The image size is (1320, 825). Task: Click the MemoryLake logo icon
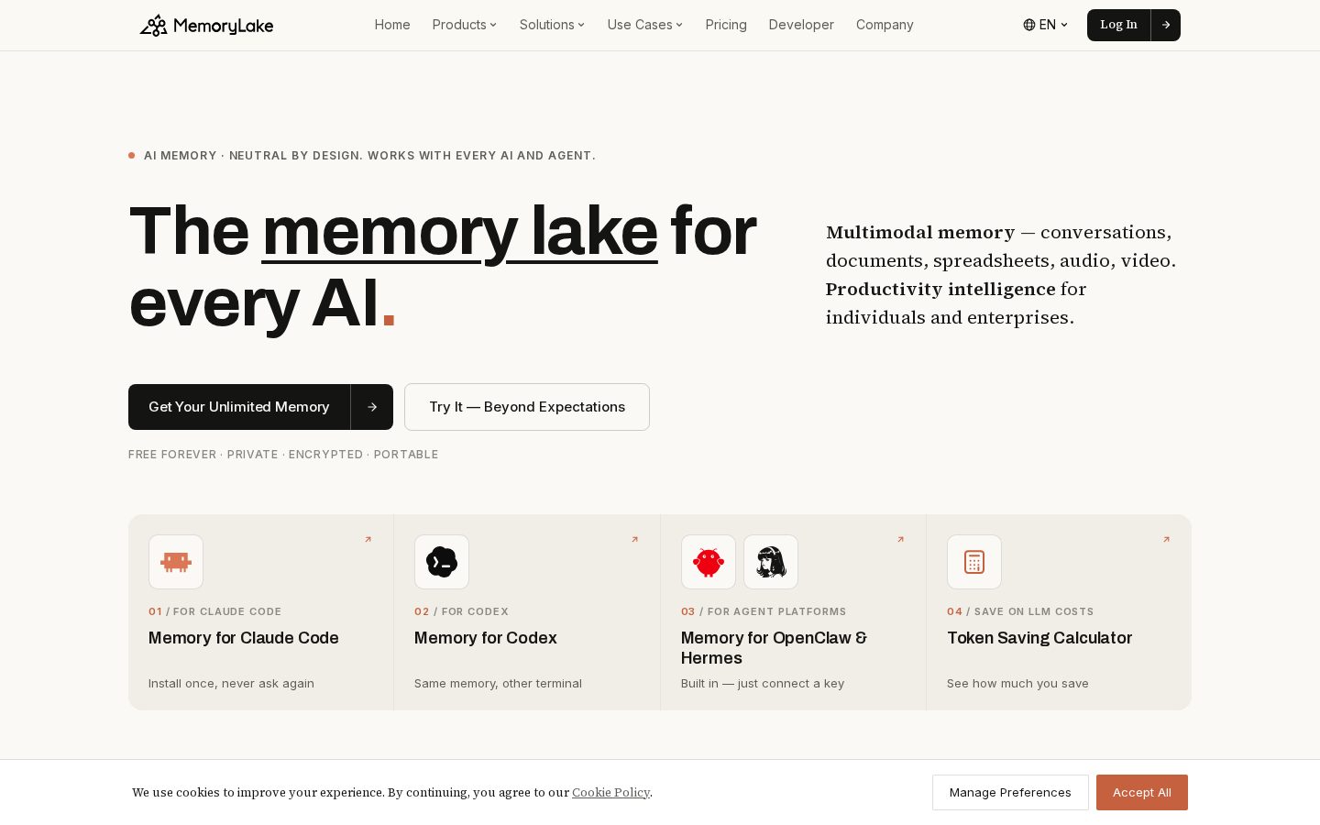pos(153,25)
